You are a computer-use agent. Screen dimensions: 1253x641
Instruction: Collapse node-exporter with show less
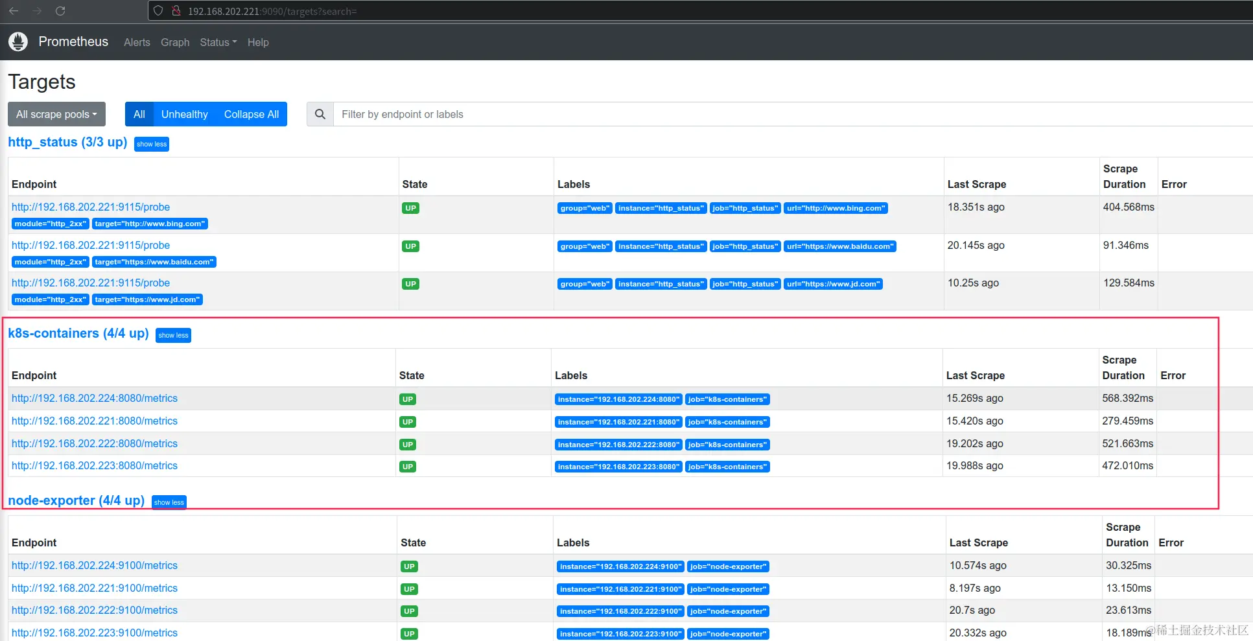169,502
